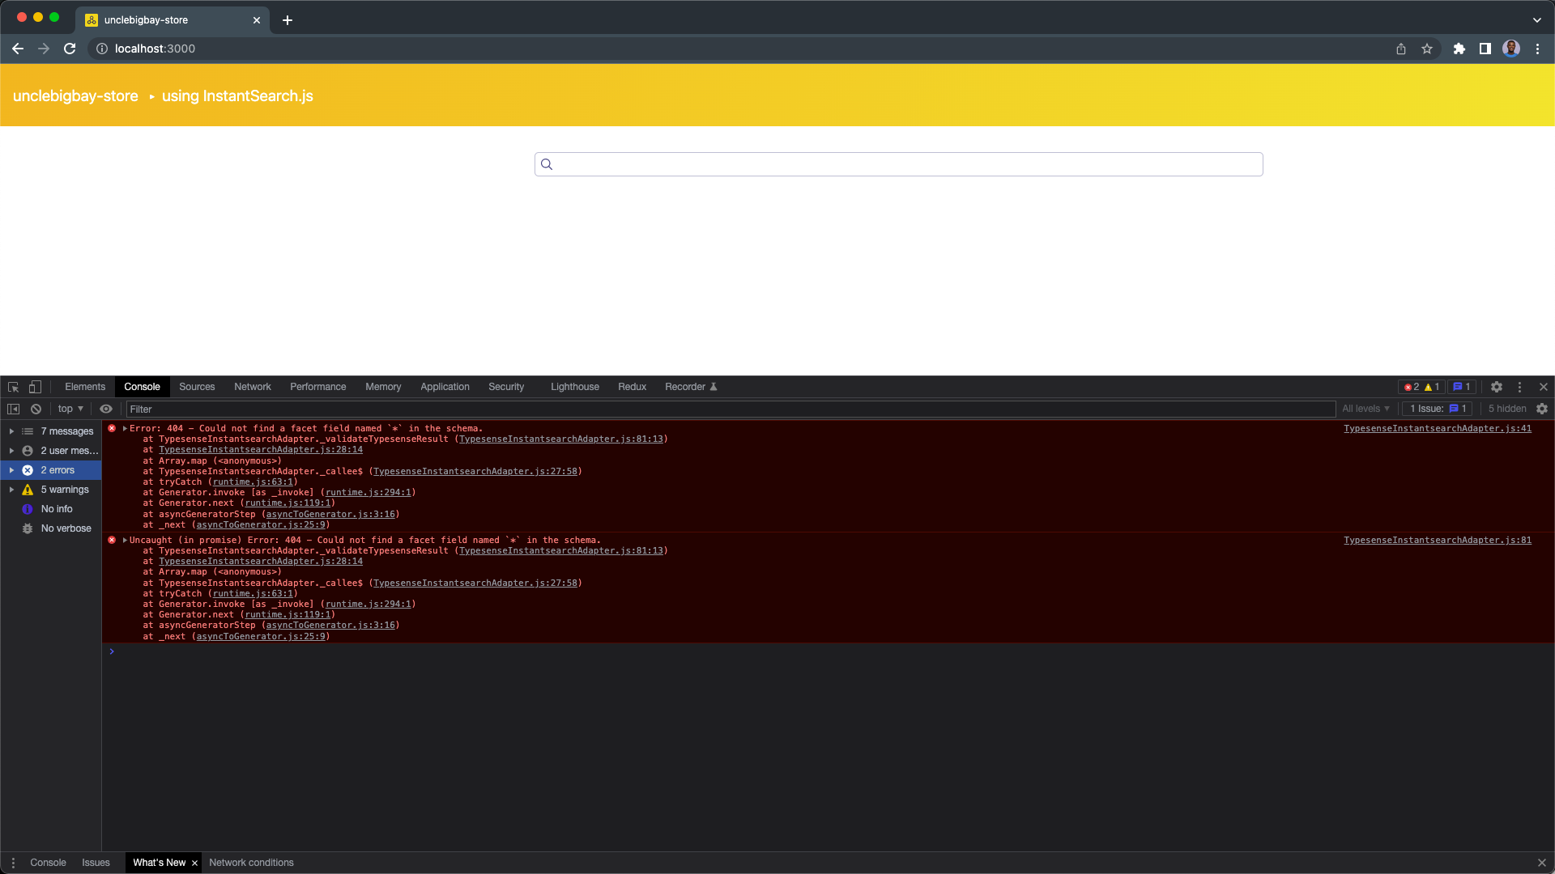Open Chrome profile avatar

click(1511, 49)
